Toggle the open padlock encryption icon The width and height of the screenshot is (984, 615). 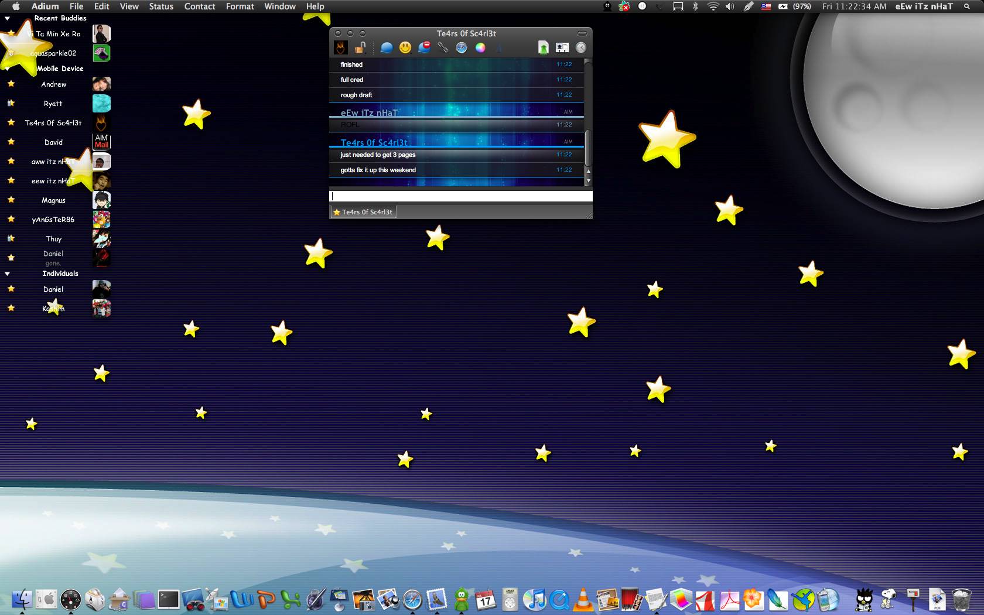click(361, 47)
